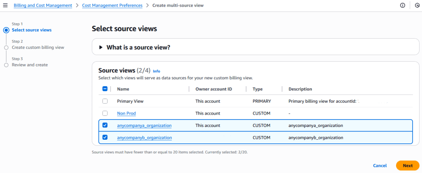The image size is (422, 173).
Task: Open Billing and Cost Management breadcrumb
Action: pos(43,5)
